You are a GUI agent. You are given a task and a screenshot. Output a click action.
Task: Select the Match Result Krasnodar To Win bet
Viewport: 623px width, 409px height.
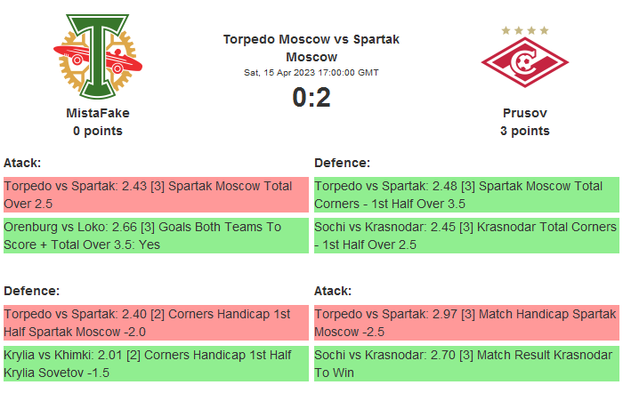[x=466, y=364]
